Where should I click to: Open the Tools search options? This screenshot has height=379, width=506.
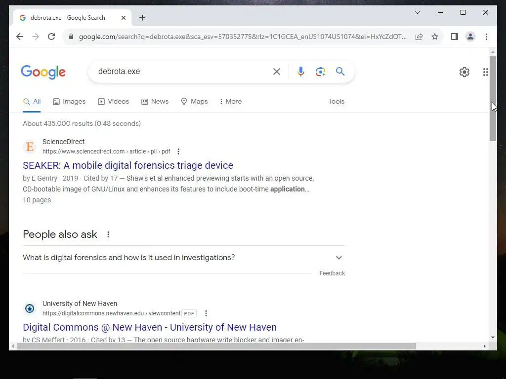[336, 102]
